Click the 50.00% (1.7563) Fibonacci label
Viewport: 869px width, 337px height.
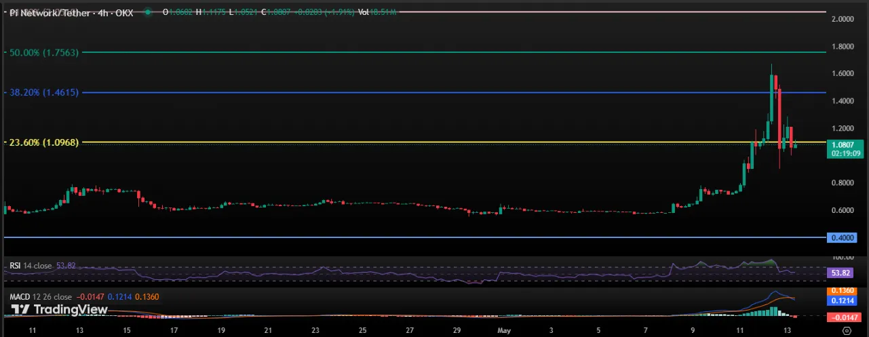[44, 52]
